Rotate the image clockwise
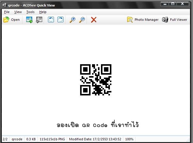Image resolution: width=193 pixels, height=143 pixels. (60, 20)
